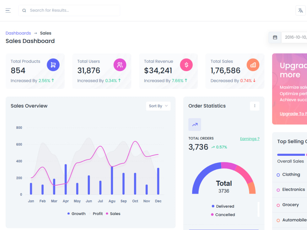
Task: Click the Earnings ? link
Action: [x=250, y=139]
